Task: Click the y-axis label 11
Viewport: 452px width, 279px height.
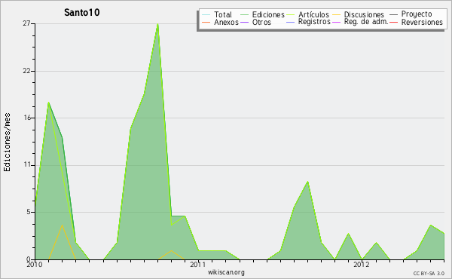Action: [27, 165]
